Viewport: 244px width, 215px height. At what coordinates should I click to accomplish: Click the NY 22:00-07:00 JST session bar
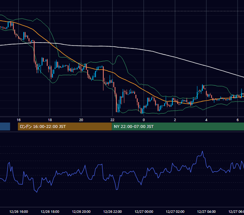pos(178,126)
